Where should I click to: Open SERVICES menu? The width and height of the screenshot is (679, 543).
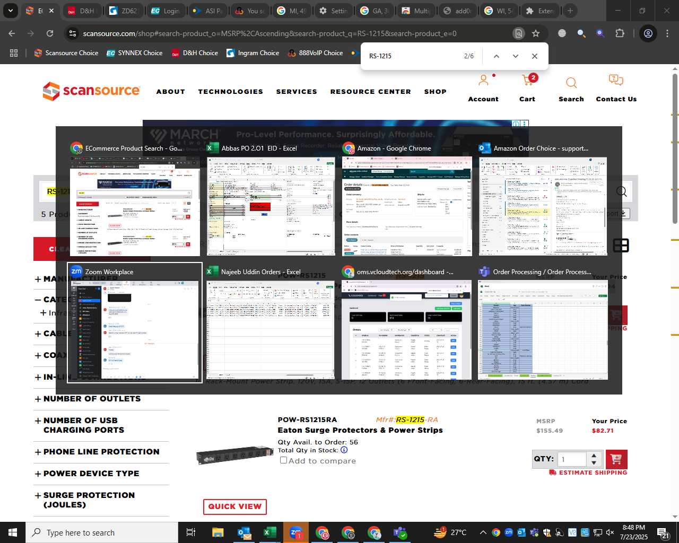tap(297, 92)
